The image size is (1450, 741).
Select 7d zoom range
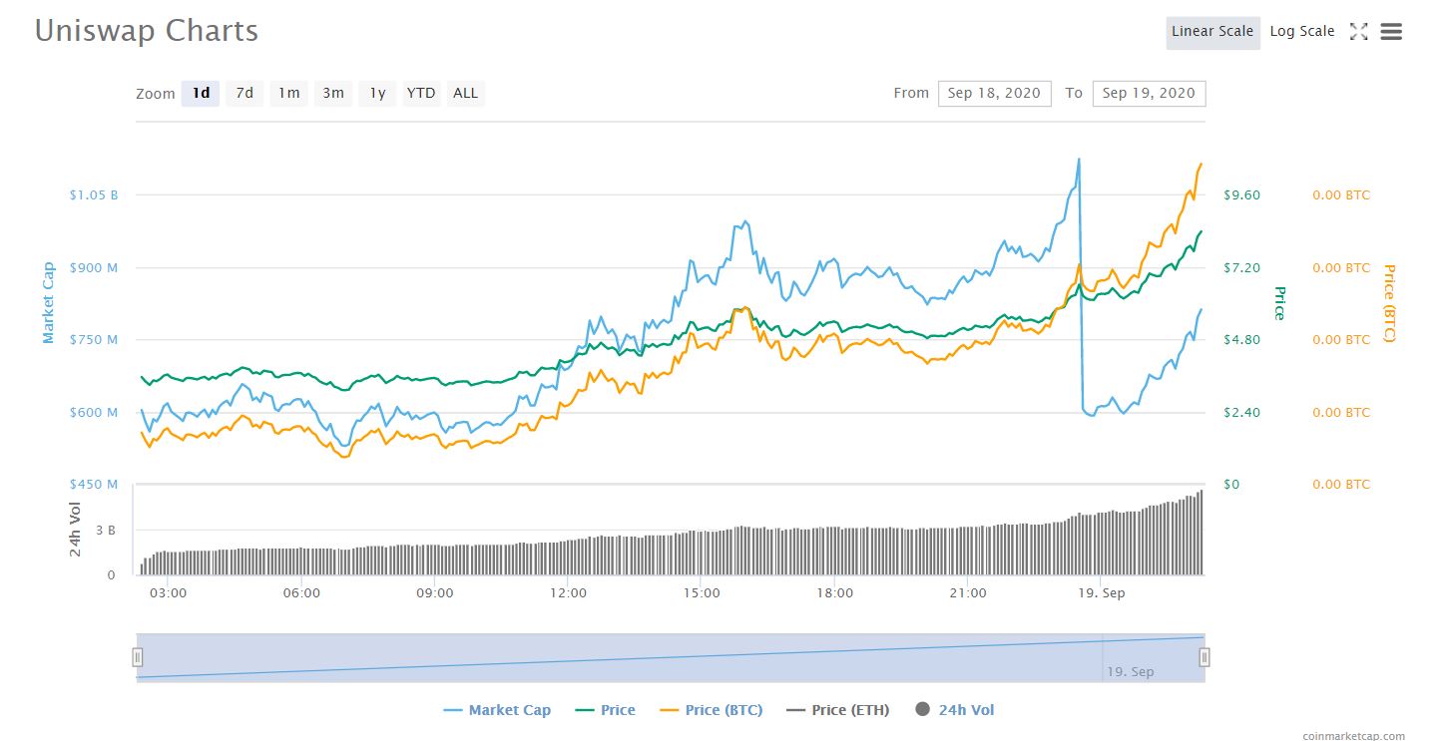coord(244,93)
